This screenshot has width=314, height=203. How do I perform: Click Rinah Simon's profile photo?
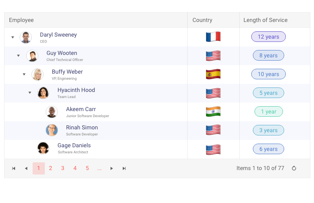click(52, 130)
